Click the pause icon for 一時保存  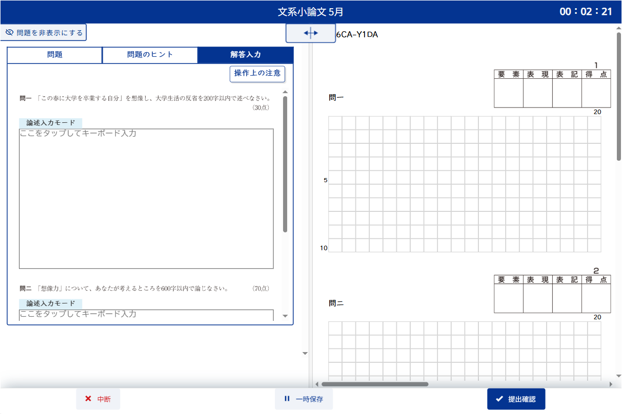(287, 399)
